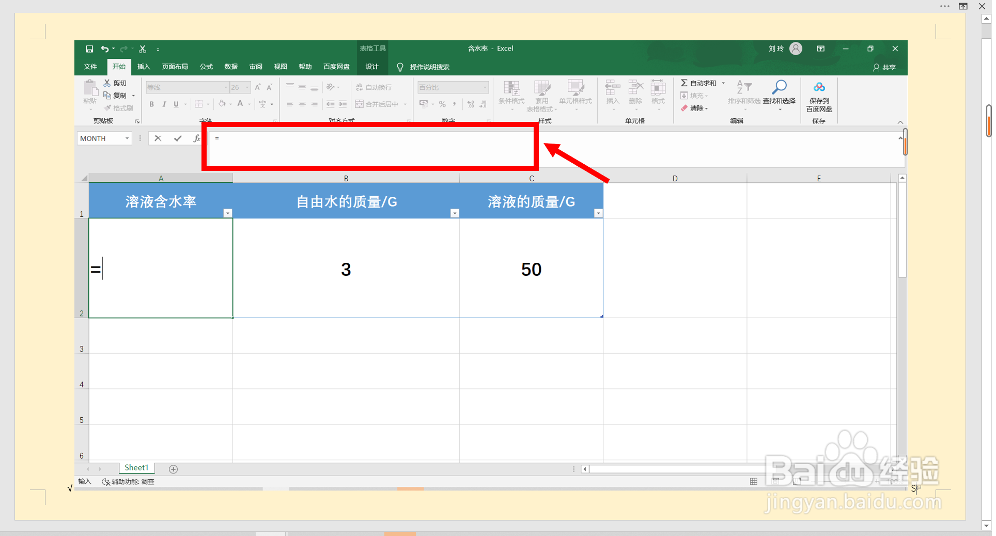This screenshot has height=536, width=996.
Task: Confirm entry with the checkmark button
Action: pos(178,138)
